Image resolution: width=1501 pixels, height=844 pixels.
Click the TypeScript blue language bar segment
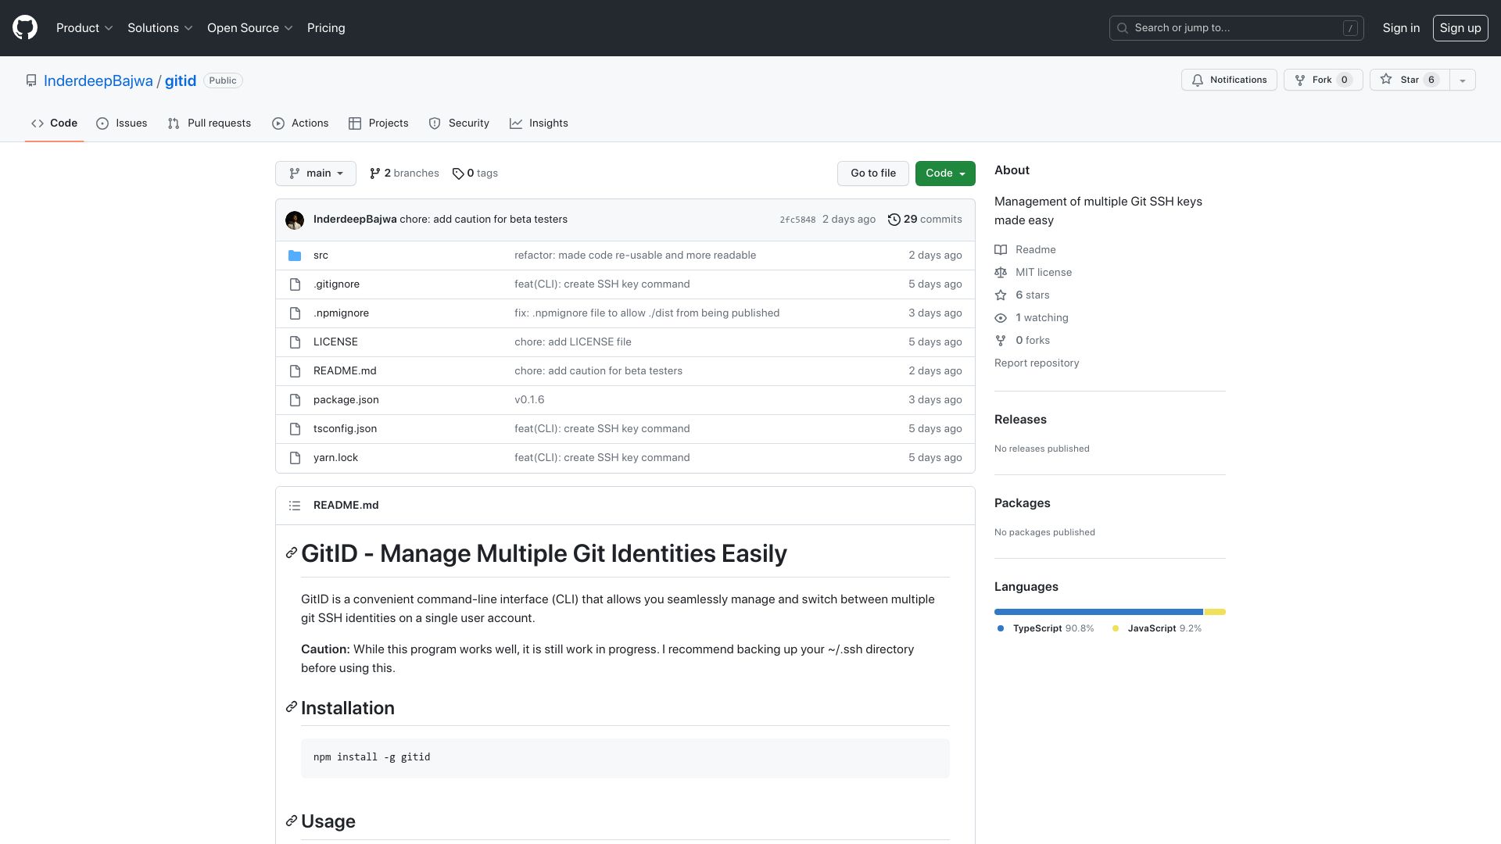point(1098,612)
